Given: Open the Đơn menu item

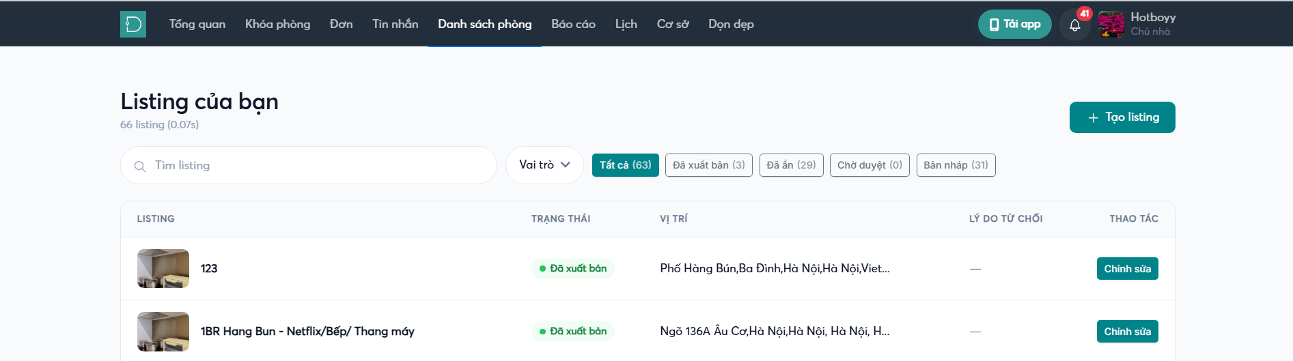Looking at the screenshot, I should [x=342, y=24].
